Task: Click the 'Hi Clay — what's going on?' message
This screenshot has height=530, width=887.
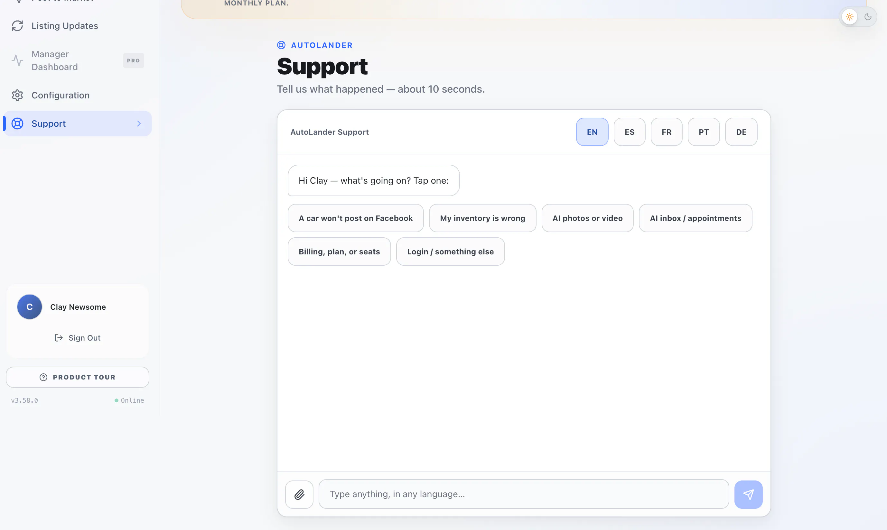Action: coord(373,180)
